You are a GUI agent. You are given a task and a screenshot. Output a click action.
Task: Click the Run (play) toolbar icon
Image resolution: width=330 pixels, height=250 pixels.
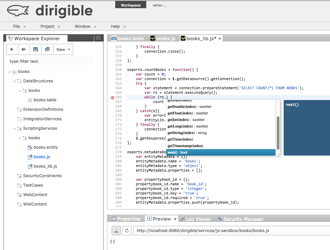coord(12,49)
